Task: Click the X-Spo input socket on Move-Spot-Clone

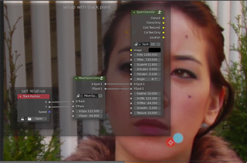Action: pyautogui.click(x=73, y=111)
